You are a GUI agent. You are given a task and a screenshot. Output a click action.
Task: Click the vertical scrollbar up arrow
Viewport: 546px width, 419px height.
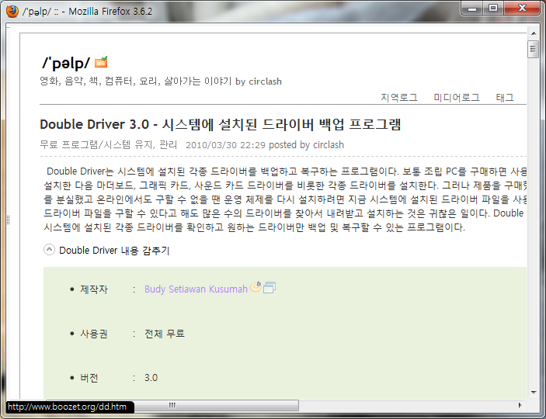click(x=533, y=33)
